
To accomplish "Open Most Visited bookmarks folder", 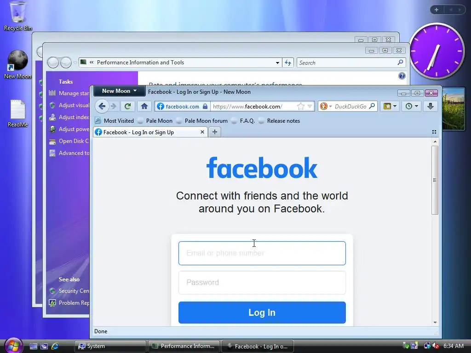I will point(114,121).
